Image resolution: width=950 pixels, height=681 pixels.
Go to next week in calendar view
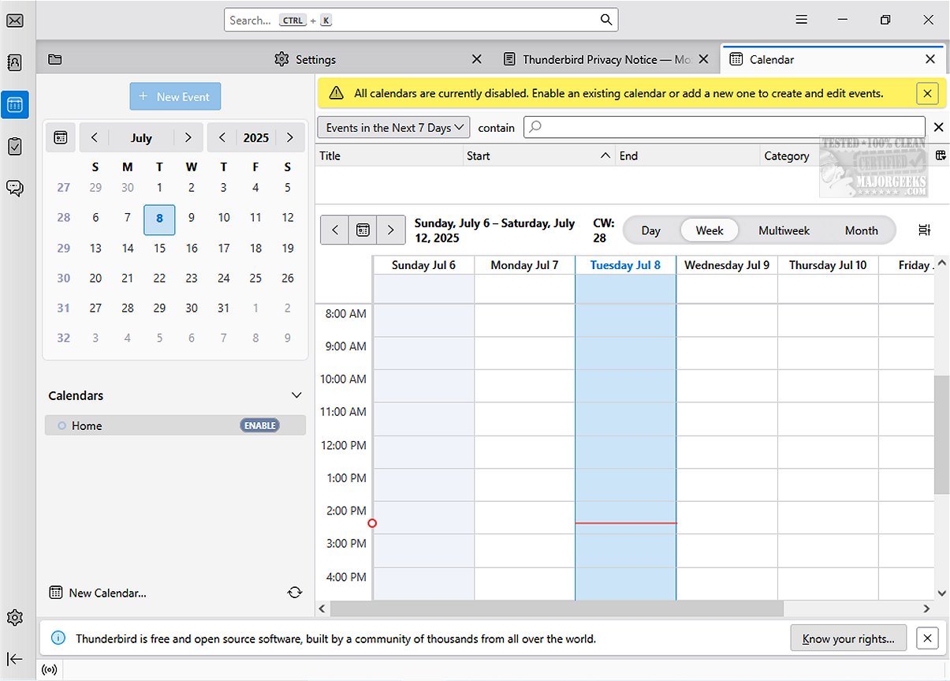391,230
